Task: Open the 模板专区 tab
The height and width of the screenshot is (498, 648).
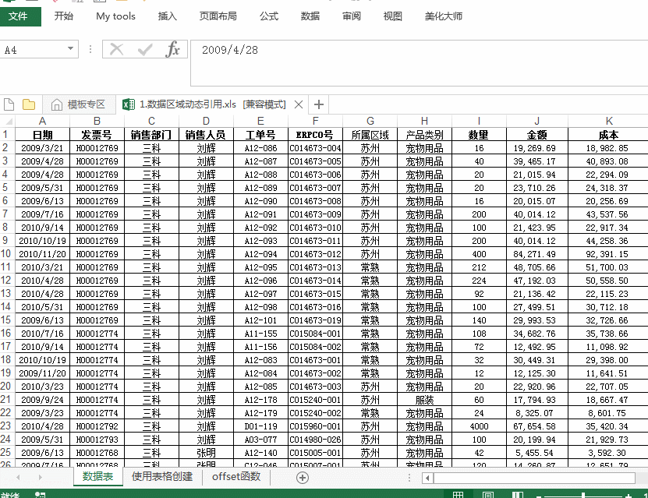Action: pyautogui.click(x=78, y=104)
